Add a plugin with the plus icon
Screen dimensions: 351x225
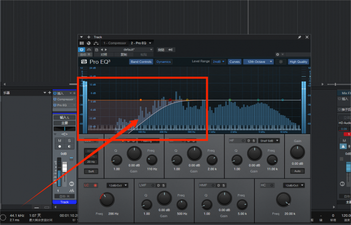tap(88, 37)
